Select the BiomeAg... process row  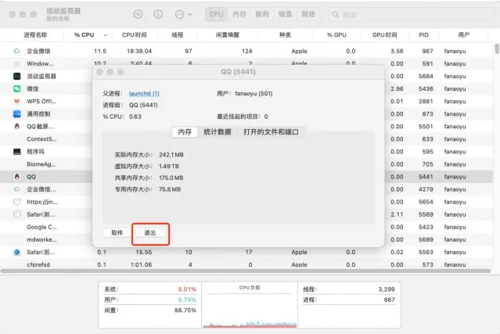[x=246, y=164]
